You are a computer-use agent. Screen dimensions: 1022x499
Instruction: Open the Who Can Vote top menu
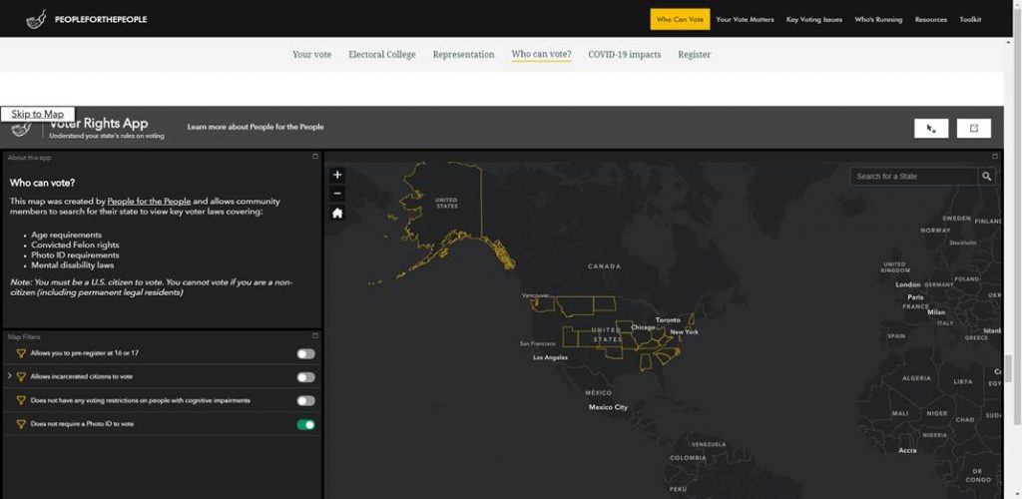(x=680, y=20)
